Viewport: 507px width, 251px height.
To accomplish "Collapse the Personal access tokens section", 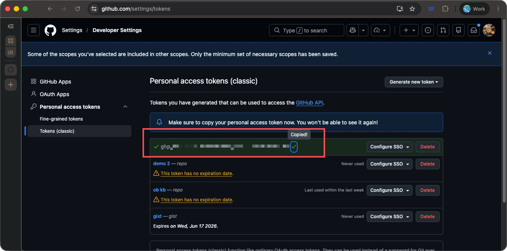I will [125, 107].
